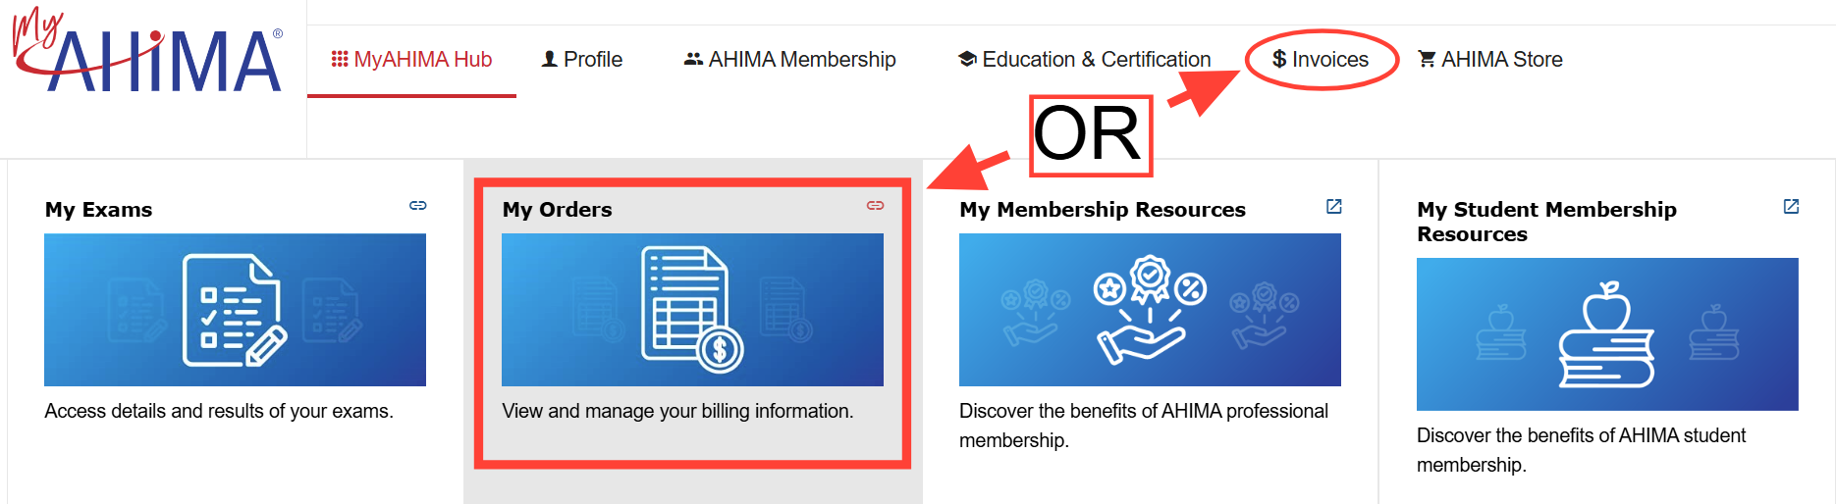Open My Membership Resources external link icon

(1333, 206)
